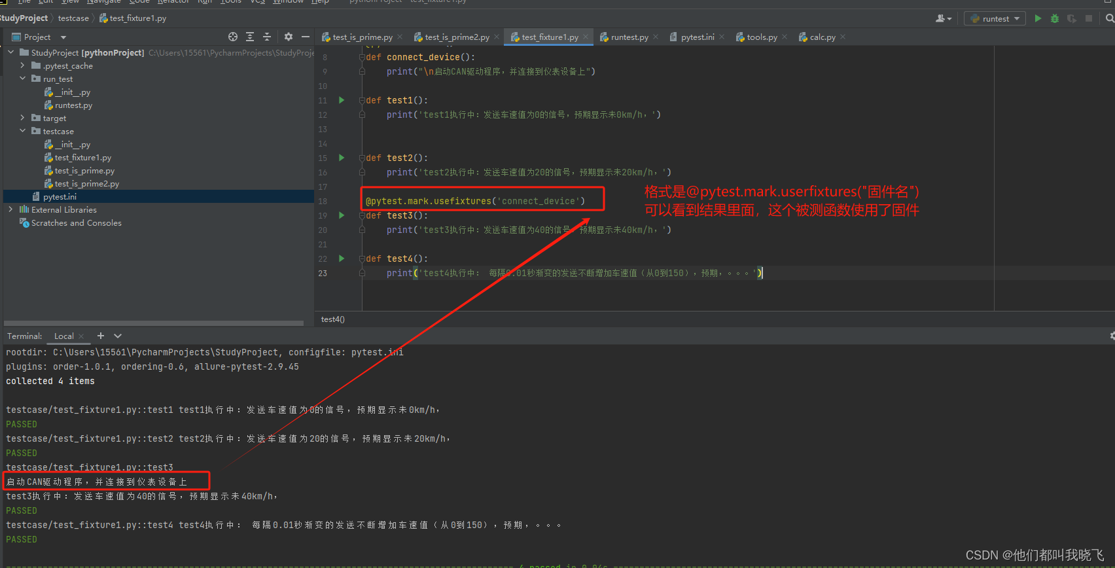Expand the target folder
1115x568 pixels.
pyautogui.click(x=22, y=118)
